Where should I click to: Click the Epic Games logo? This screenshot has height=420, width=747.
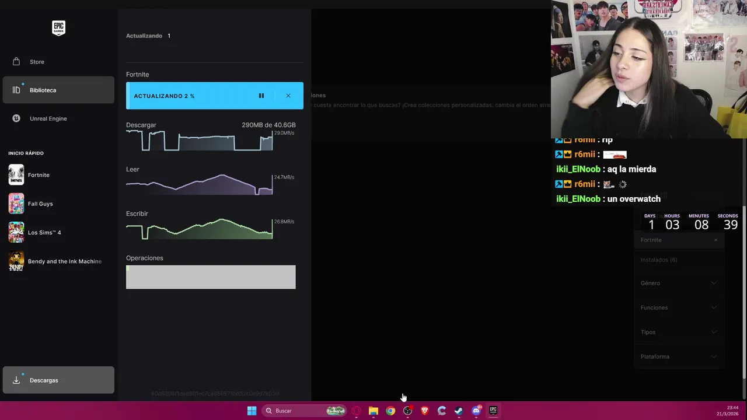click(x=58, y=28)
